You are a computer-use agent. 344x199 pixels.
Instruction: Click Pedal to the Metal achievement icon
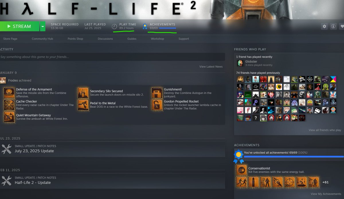(x=83, y=105)
